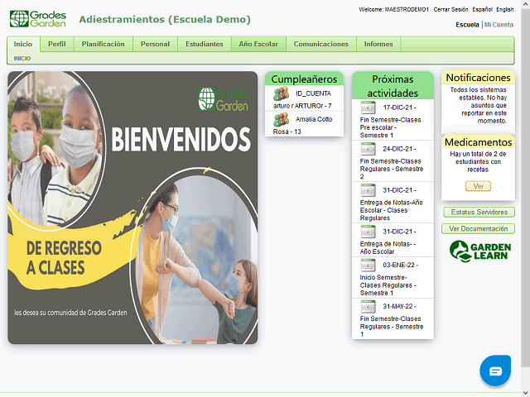Open the Planificación tab

[103, 44]
